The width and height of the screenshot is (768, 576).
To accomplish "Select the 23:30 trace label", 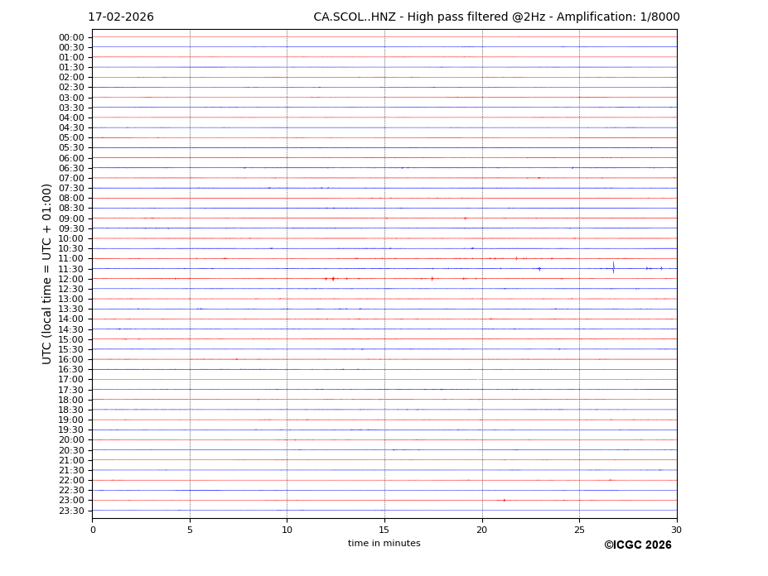I will point(71,511).
